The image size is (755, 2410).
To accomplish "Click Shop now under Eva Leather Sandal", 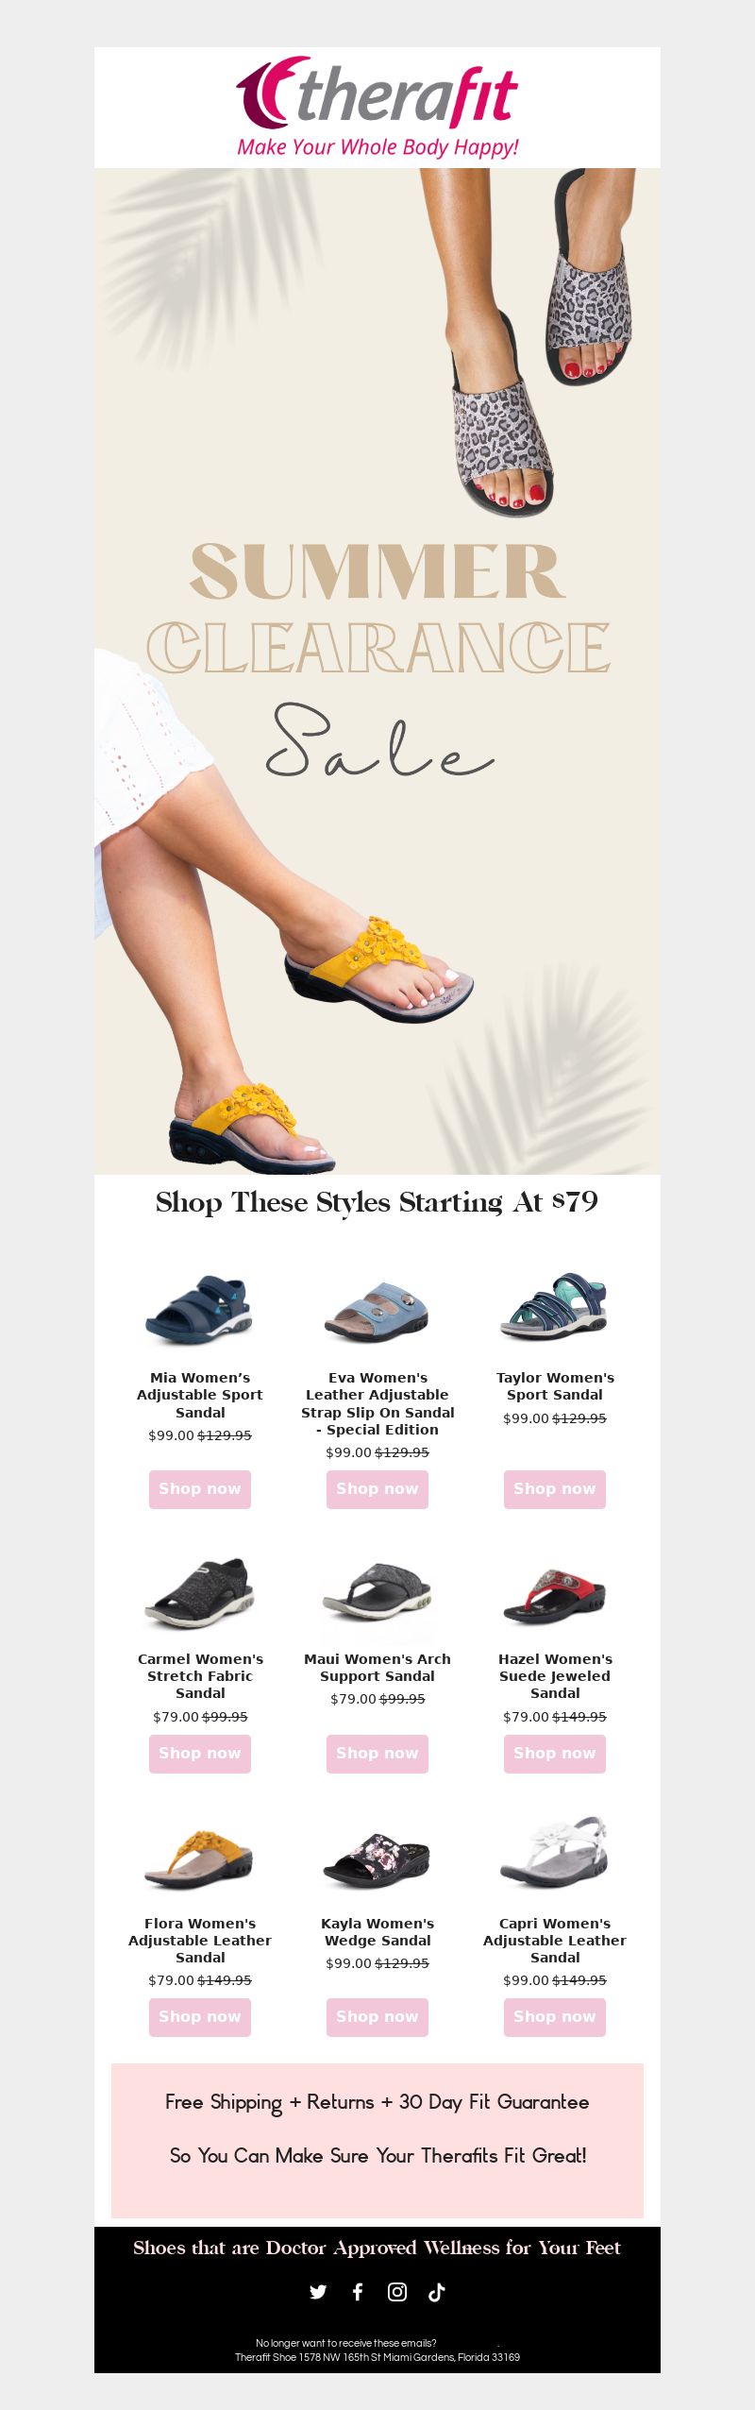I will (377, 1489).
